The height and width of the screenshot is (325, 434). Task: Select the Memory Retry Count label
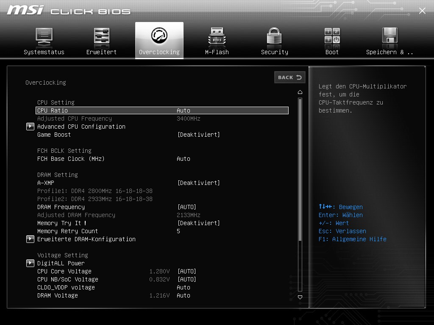click(67, 231)
